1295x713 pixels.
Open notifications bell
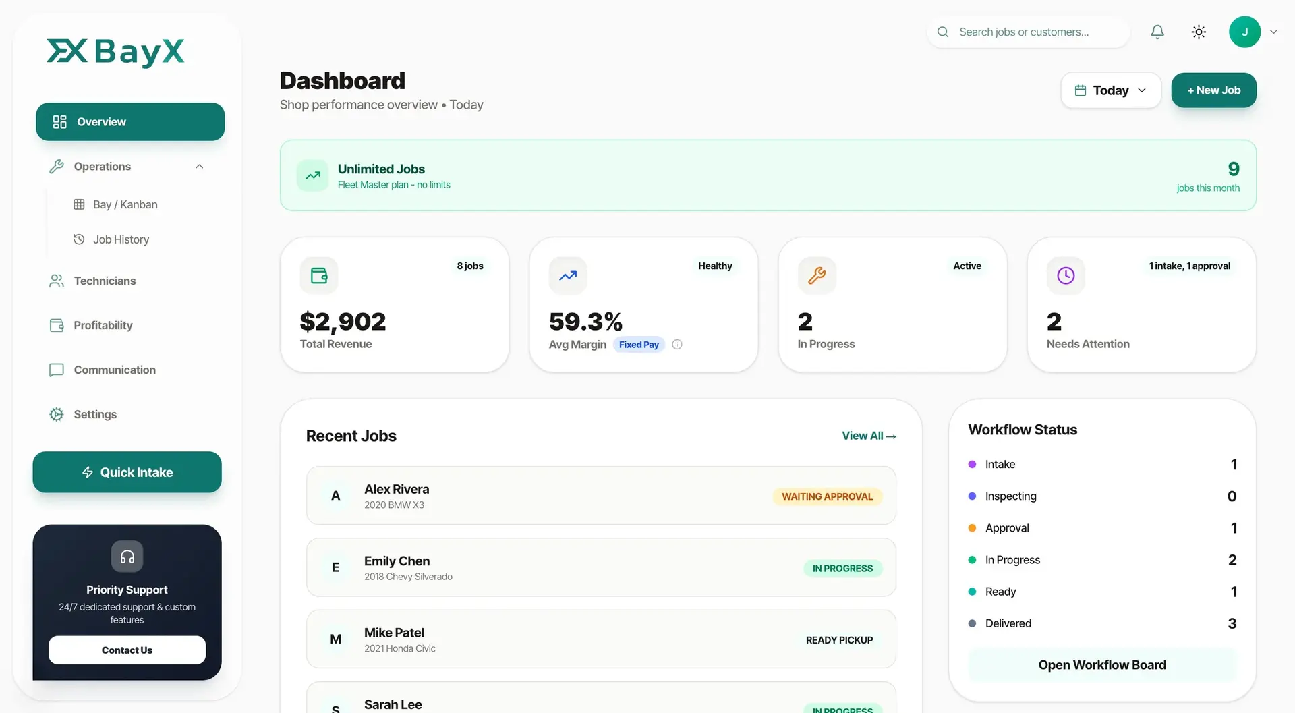point(1157,32)
